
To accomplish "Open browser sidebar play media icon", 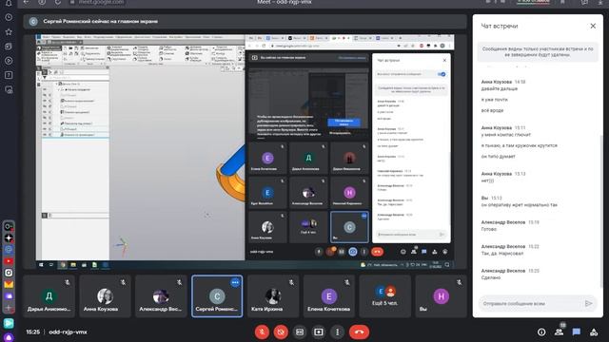I will 9,61.
